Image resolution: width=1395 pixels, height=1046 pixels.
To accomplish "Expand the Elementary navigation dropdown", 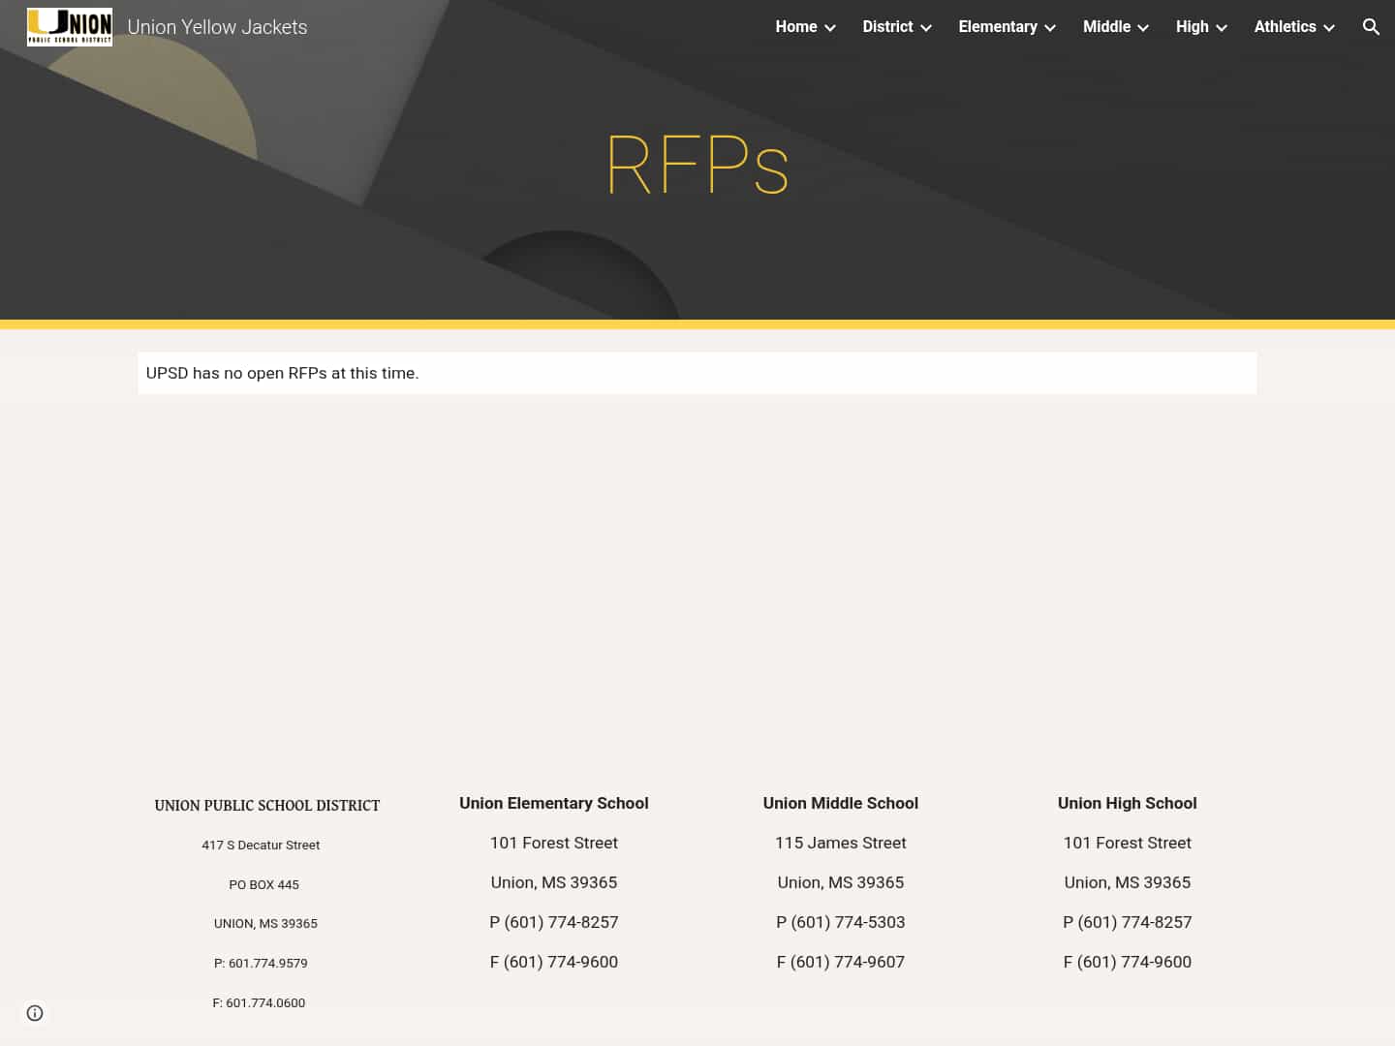I will [x=1049, y=27].
